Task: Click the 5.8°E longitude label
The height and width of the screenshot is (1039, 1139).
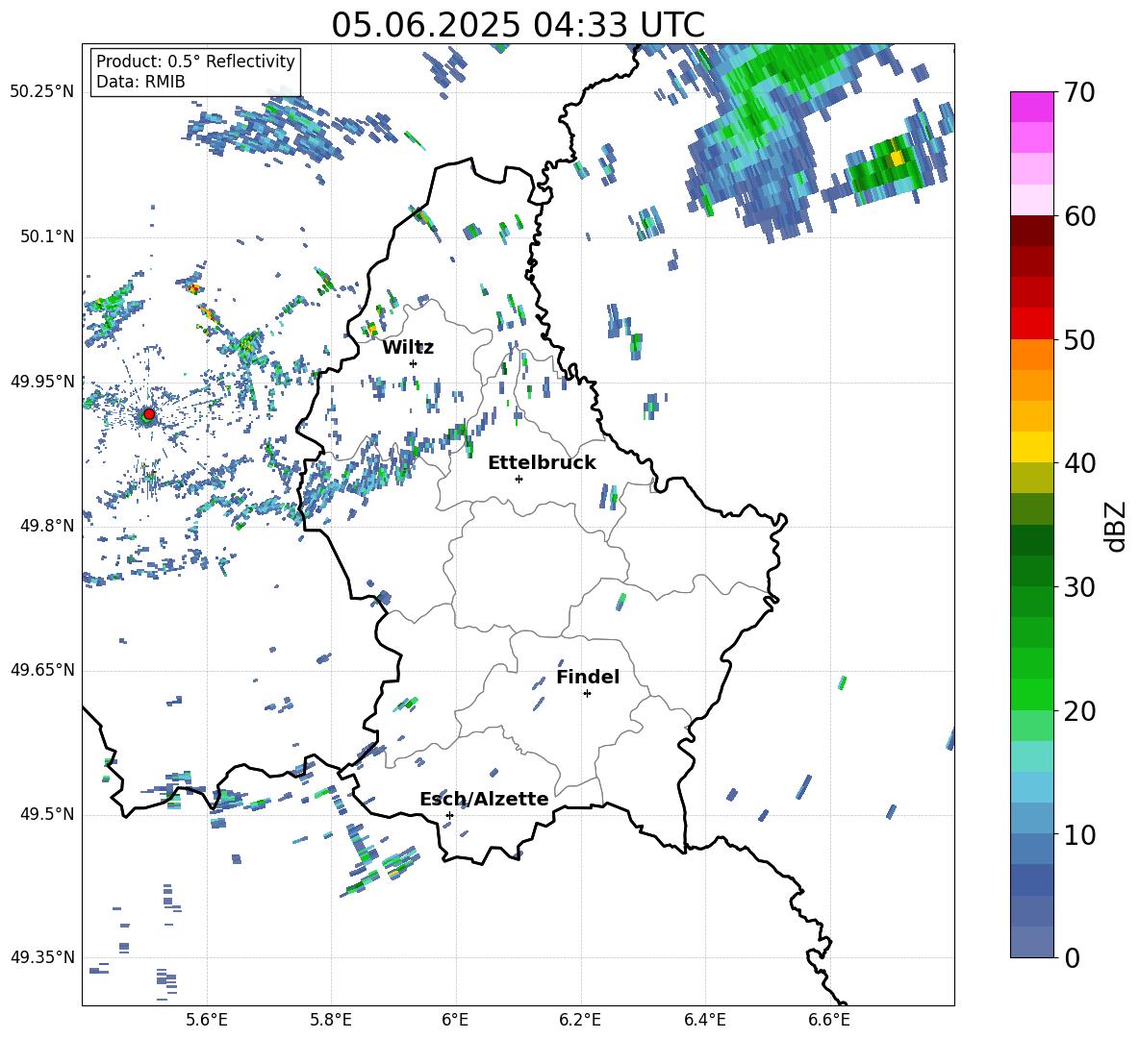Action: pos(331,1020)
